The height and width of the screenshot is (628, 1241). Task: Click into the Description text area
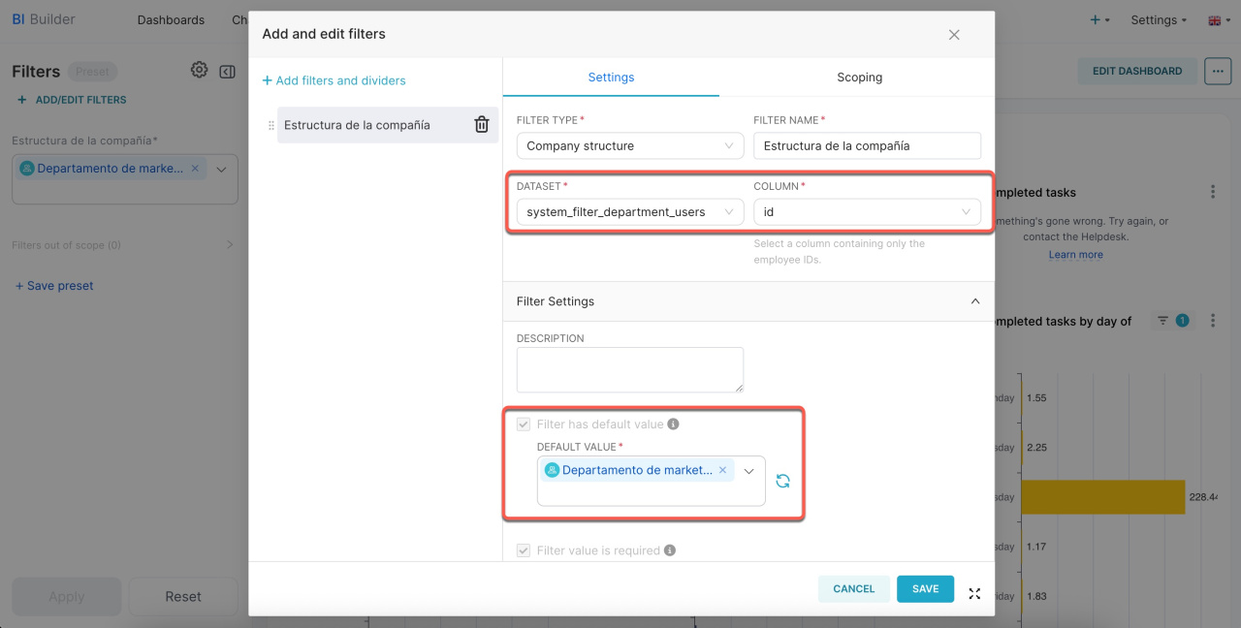(629, 369)
